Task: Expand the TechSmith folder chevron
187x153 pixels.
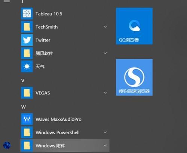Action: [x=105, y=27]
